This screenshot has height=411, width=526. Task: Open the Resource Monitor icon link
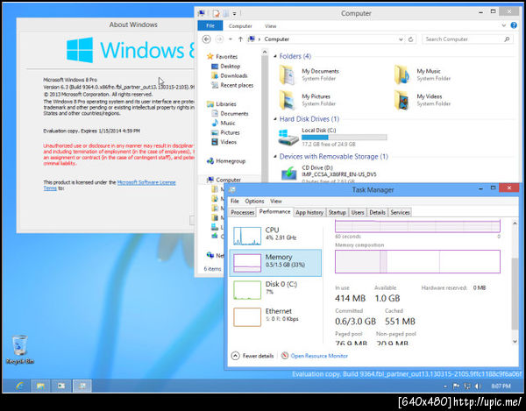[x=285, y=356]
